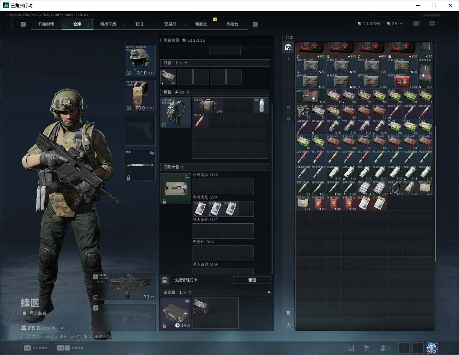Select the CAT止血带 item in stash
This screenshot has height=355, width=459.
point(395,188)
